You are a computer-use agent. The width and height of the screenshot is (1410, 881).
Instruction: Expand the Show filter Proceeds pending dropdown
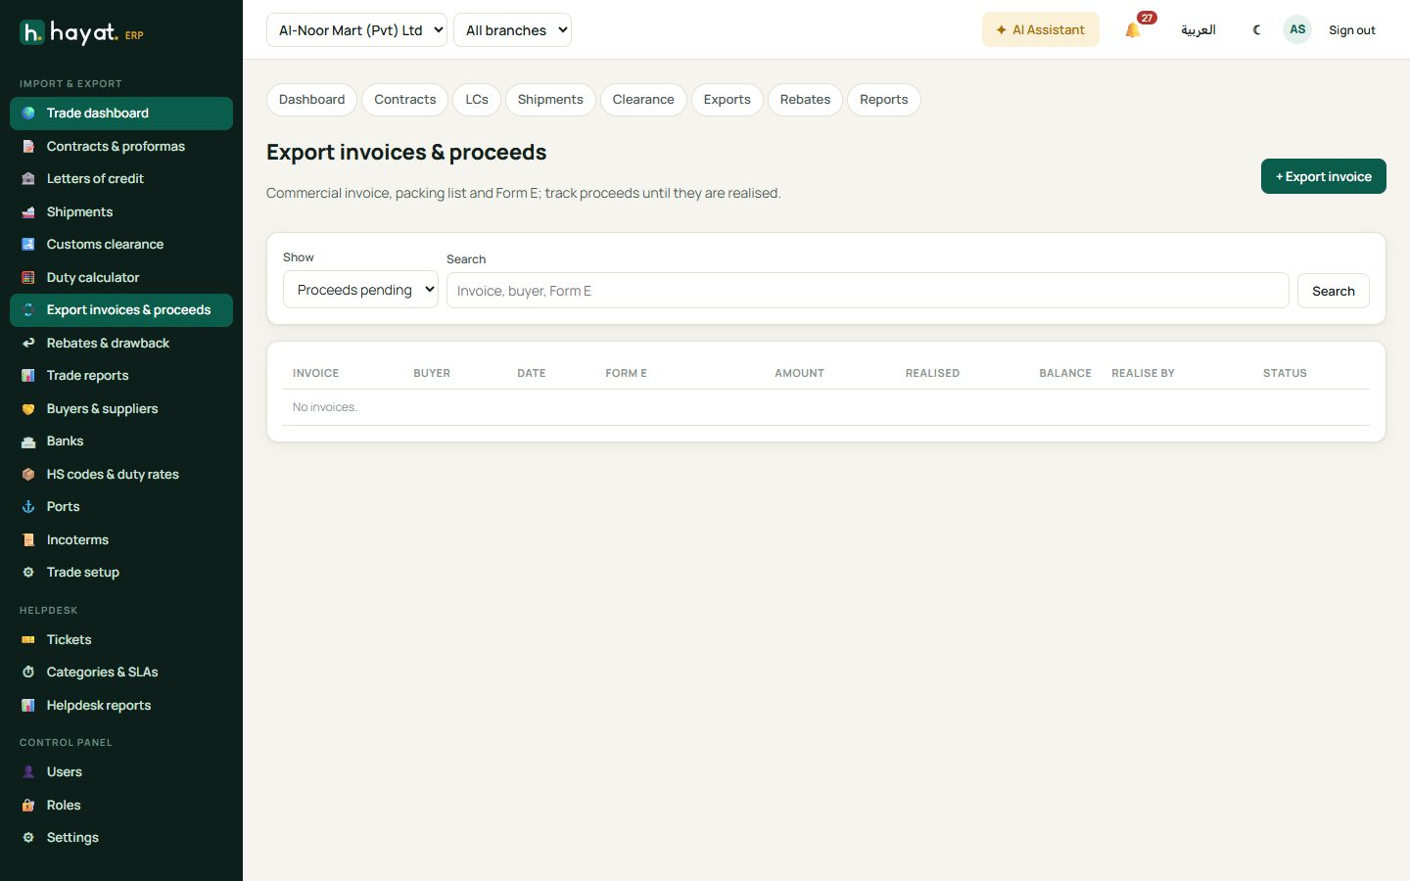point(360,290)
